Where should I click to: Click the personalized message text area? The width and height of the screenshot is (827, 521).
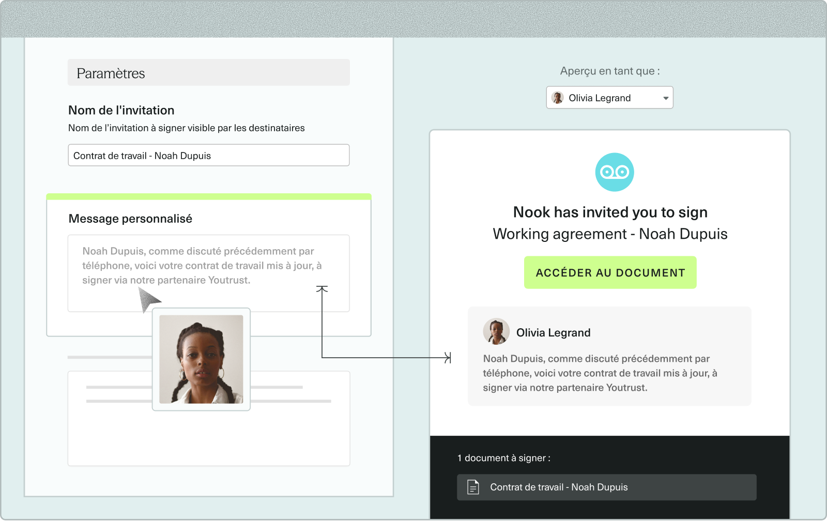pos(209,273)
